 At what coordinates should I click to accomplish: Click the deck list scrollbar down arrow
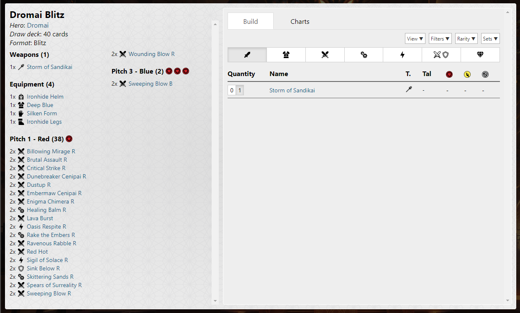click(x=215, y=301)
